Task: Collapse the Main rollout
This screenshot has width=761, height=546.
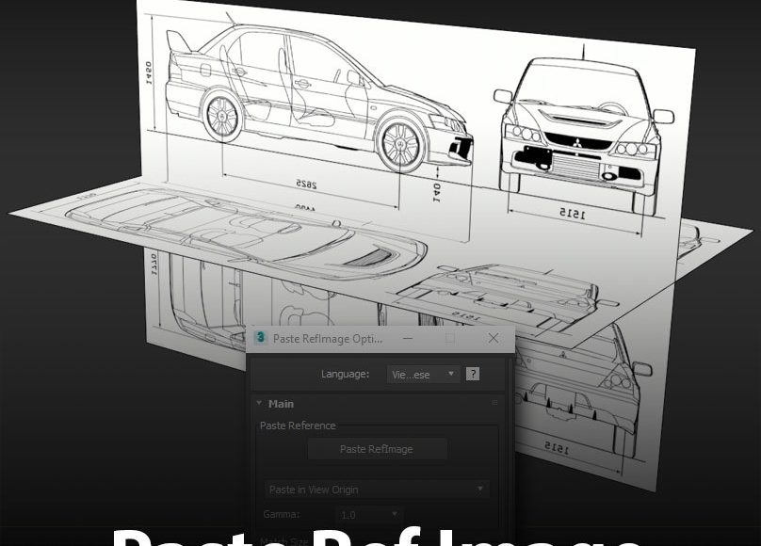Action: coord(260,404)
